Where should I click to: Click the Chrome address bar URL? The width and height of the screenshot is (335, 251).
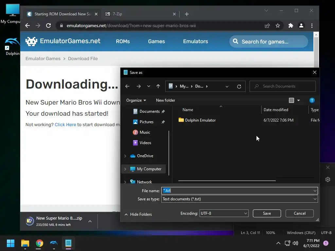(x=131, y=25)
